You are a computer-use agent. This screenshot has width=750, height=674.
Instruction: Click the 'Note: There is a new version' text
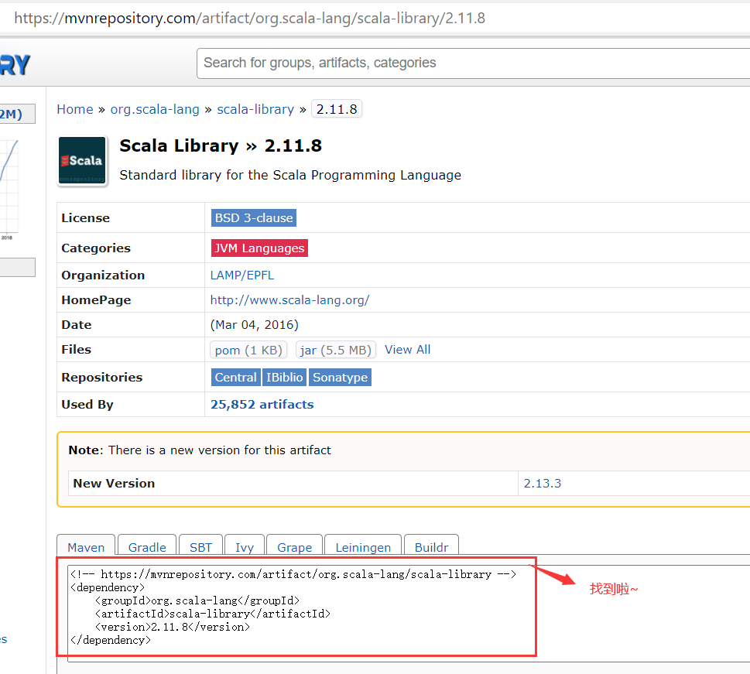[200, 450]
